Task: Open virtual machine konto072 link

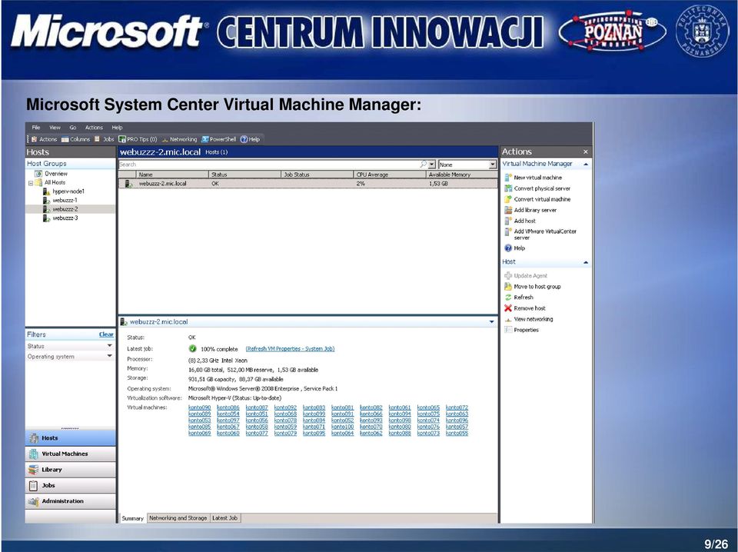Action: click(457, 407)
